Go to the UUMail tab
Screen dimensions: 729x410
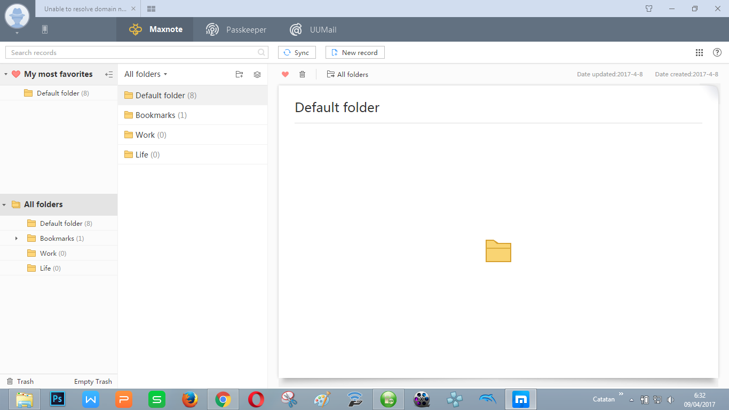point(313,29)
